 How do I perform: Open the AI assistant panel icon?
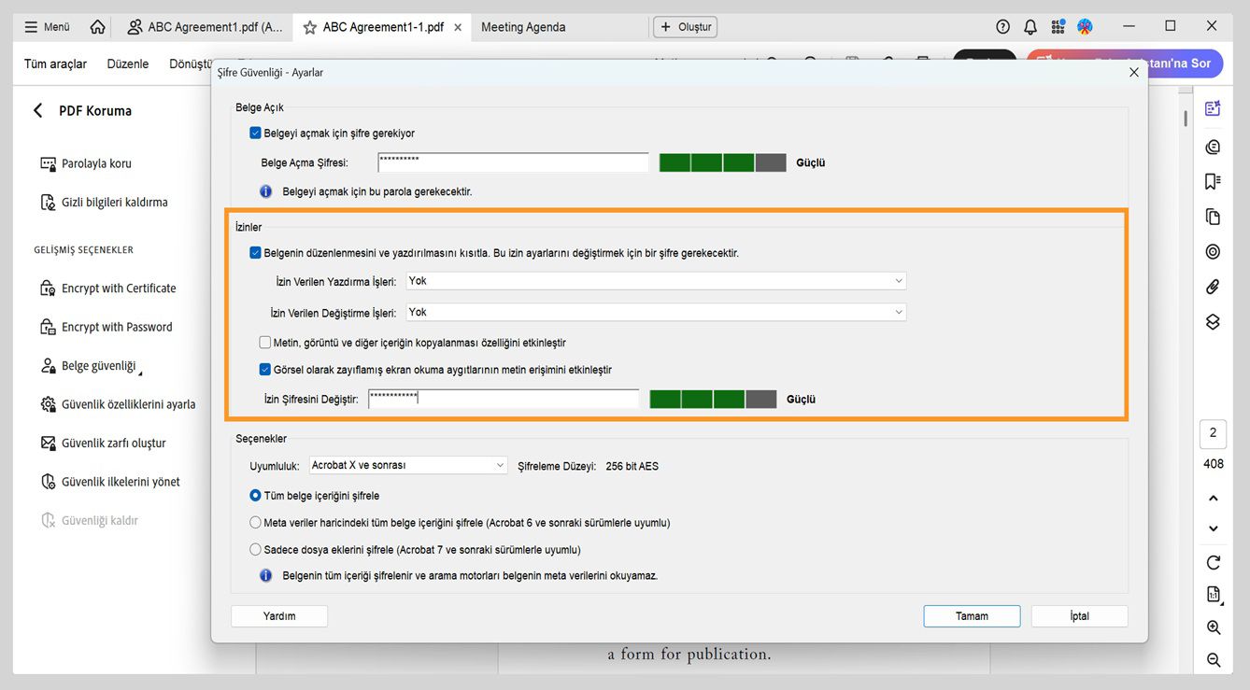tap(1213, 108)
